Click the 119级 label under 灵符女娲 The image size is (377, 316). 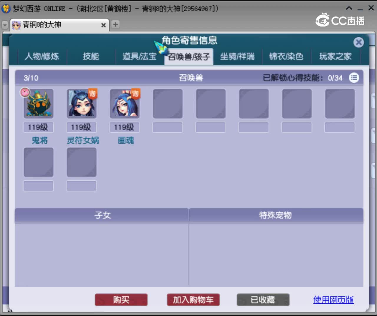click(x=81, y=127)
